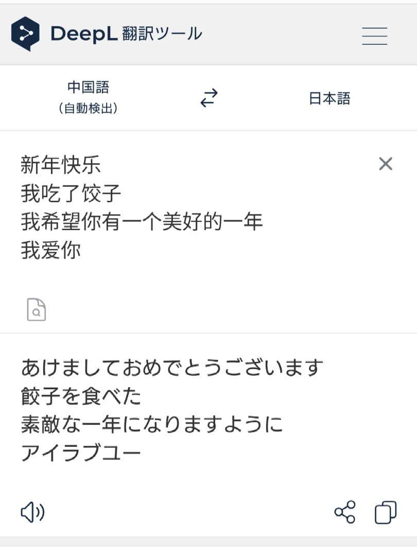Select translated line あけましておめでとうございます
Image resolution: width=417 pixels, height=556 pixels.
(172, 368)
